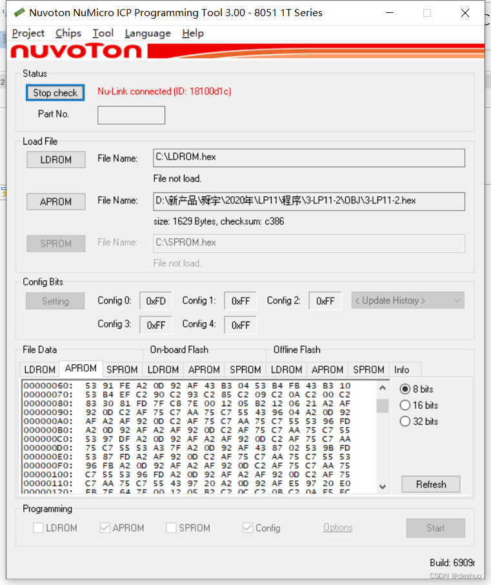Click the Build 6909r text

(452, 562)
